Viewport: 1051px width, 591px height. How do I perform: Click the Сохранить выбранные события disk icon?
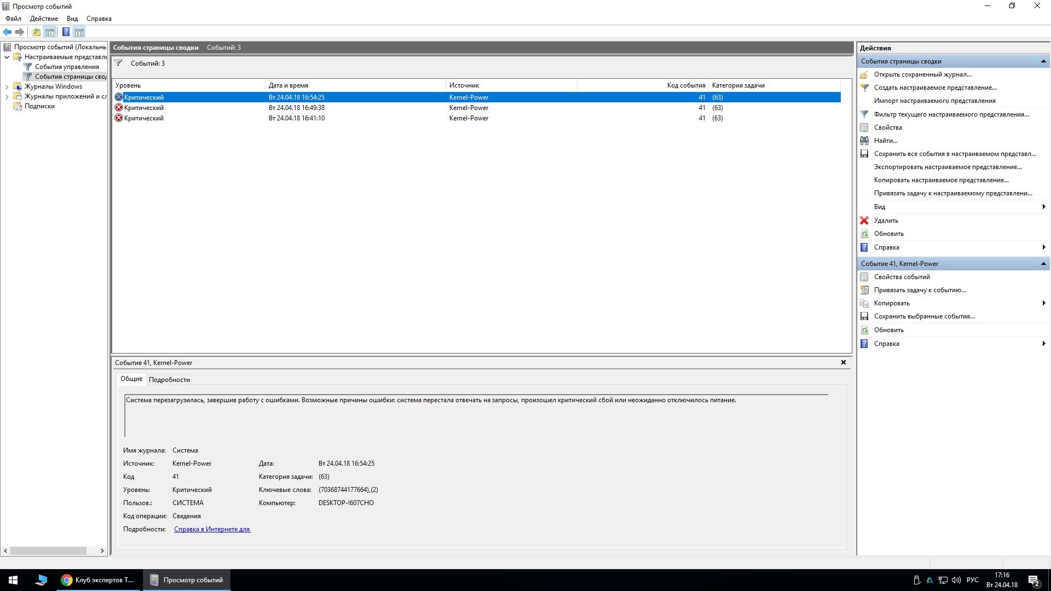[x=864, y=316]
